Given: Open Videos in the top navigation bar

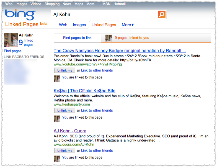Looking at the screenshot, I should pyautogui.click(x=36, y=4).
